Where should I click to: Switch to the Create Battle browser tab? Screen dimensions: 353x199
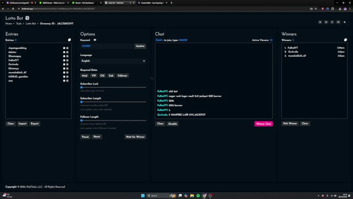coord(152,3)
